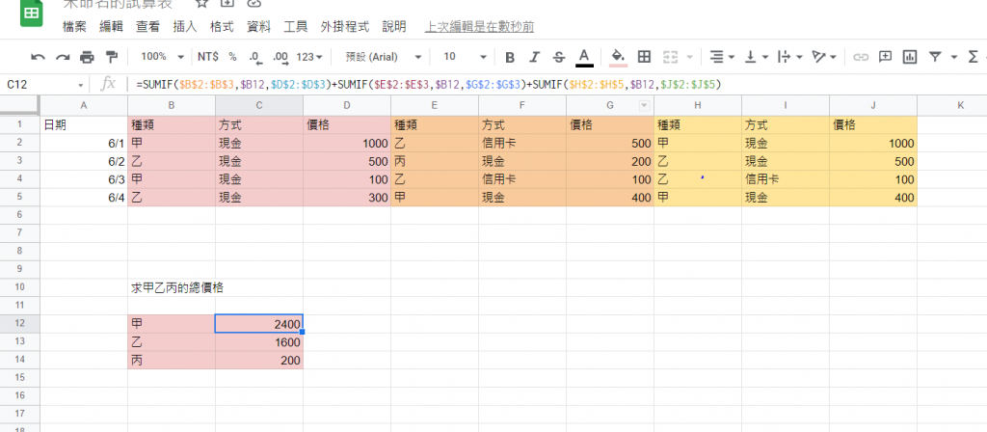
Task: Open the 插入 menu
Action: pyautogui.click(x=184, y=27)
